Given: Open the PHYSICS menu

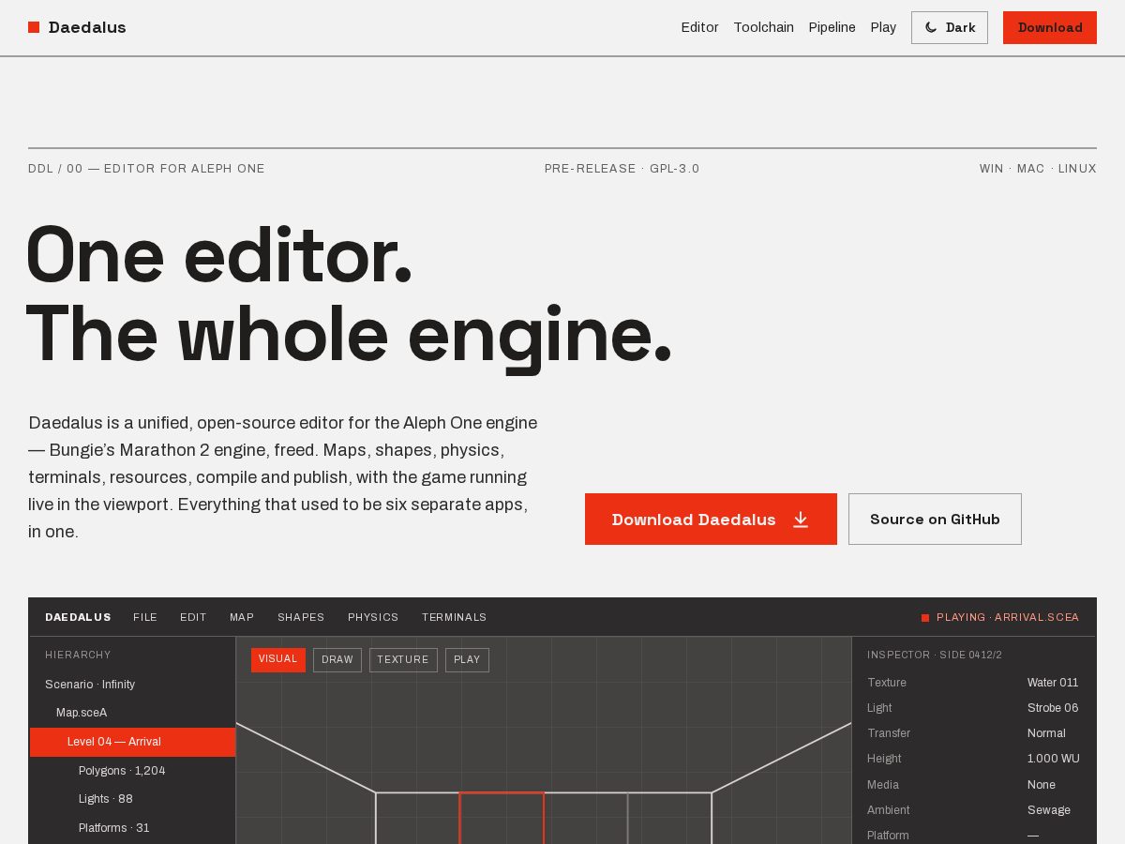Looking at the screenshot, I should [x=373, y=617].
